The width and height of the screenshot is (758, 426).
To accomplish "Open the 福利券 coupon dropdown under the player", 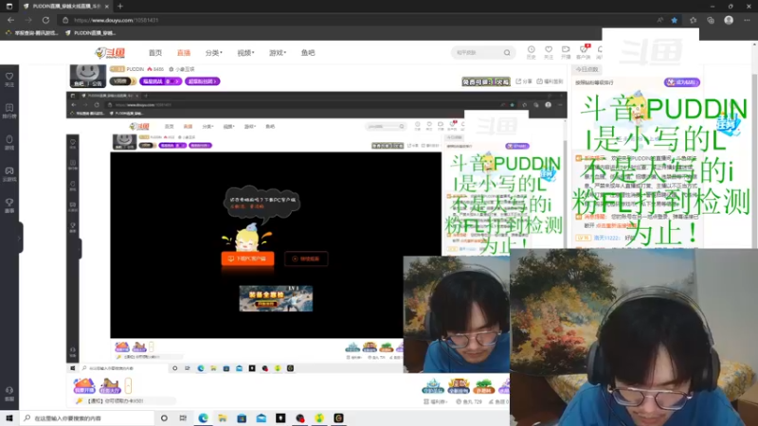I will [435, 401].
